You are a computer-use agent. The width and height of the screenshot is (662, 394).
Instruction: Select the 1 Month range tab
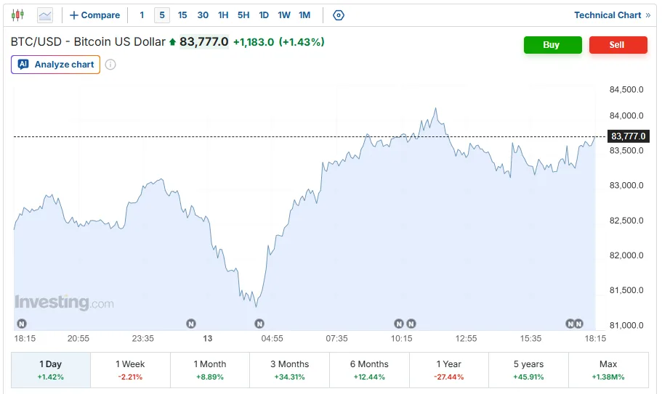[x=210, y=370]
